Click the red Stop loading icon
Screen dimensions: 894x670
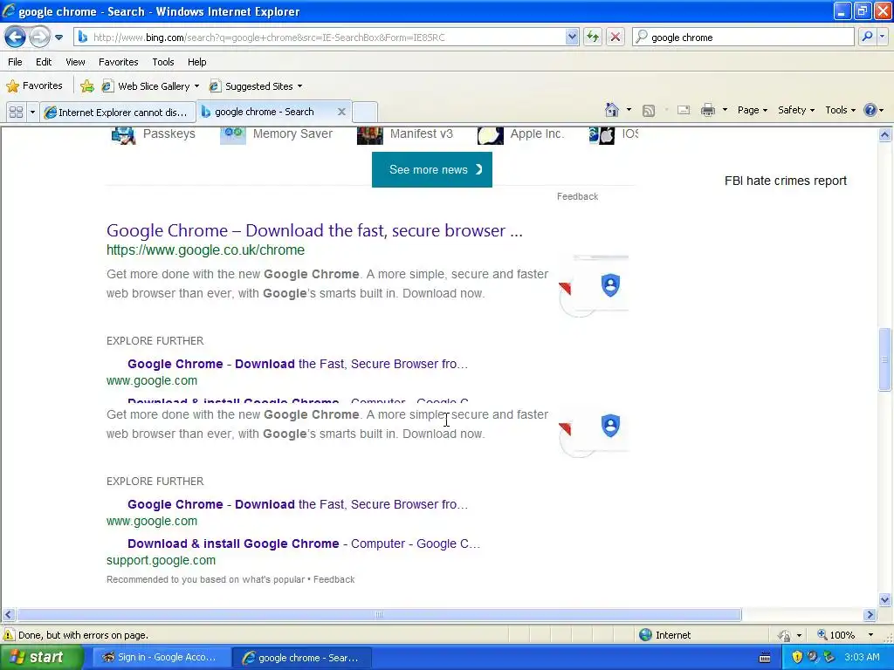point(615,38)
